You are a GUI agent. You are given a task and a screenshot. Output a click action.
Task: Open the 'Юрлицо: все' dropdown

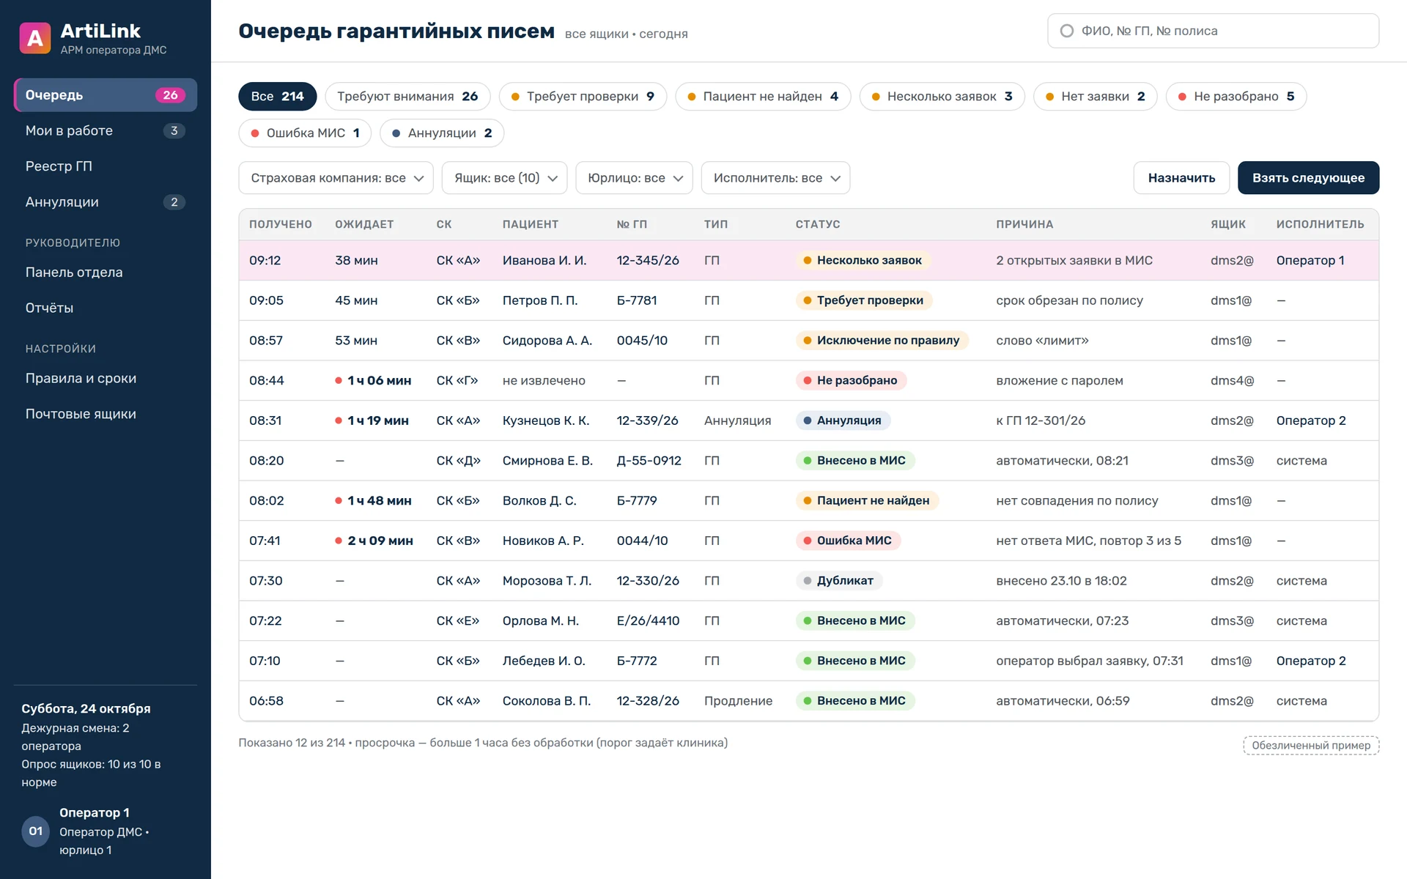tap(634, 178)
